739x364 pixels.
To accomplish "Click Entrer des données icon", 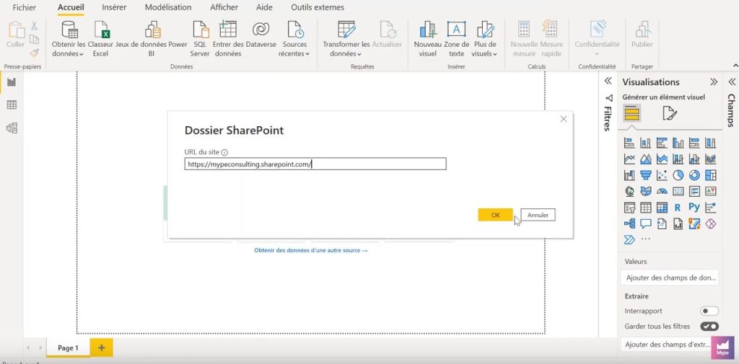I will click(x=227, y=30).
